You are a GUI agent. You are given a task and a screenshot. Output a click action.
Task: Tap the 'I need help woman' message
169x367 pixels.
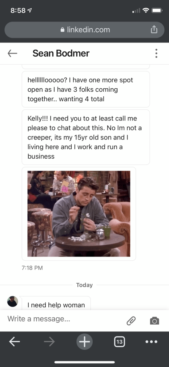(56, 305)
